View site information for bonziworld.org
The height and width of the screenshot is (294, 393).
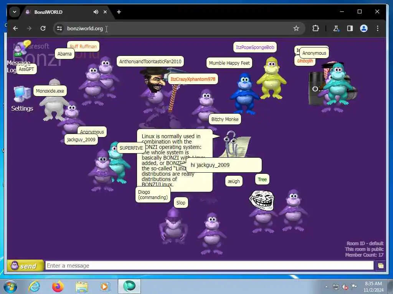click(x=59, y=28)
